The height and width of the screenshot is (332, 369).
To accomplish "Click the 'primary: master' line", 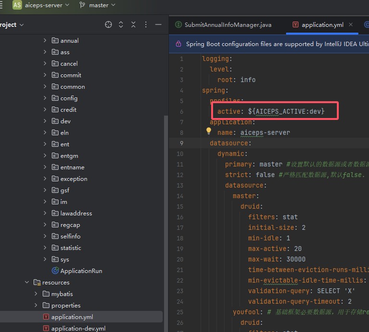I will click(x=253, y=164).
